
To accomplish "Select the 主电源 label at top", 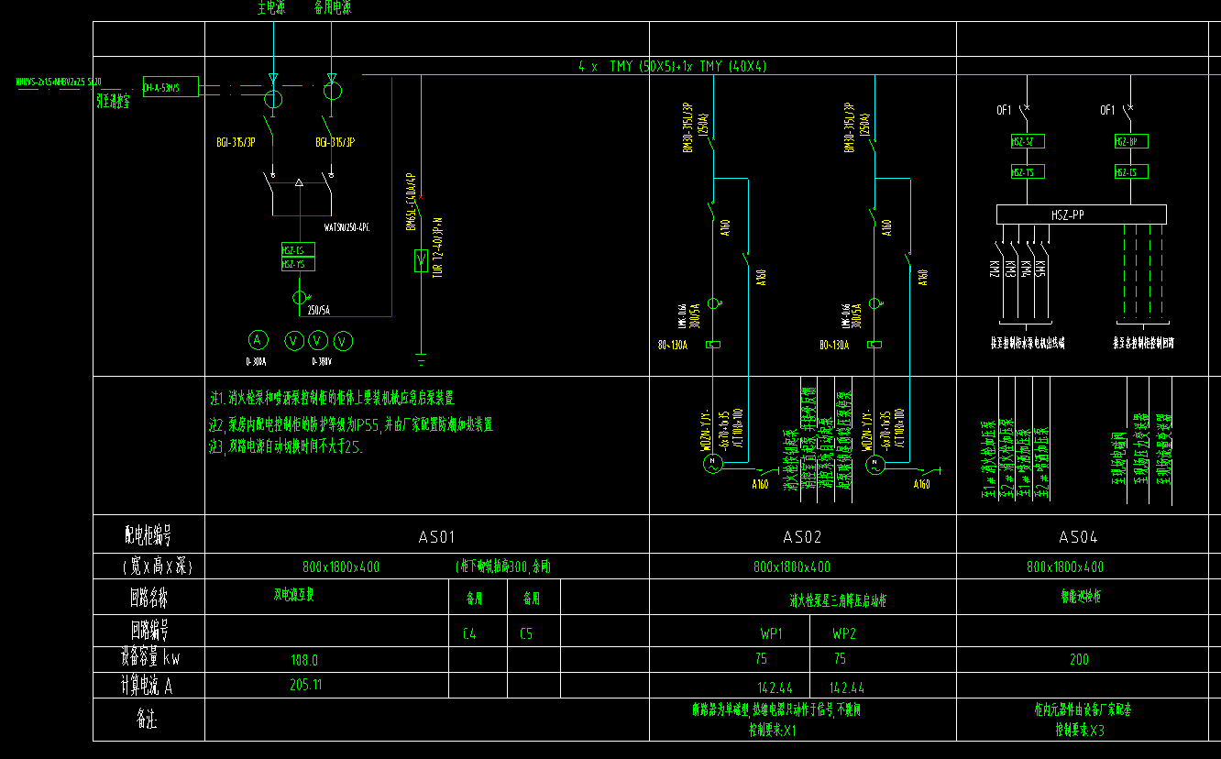I will click(273, 8).
